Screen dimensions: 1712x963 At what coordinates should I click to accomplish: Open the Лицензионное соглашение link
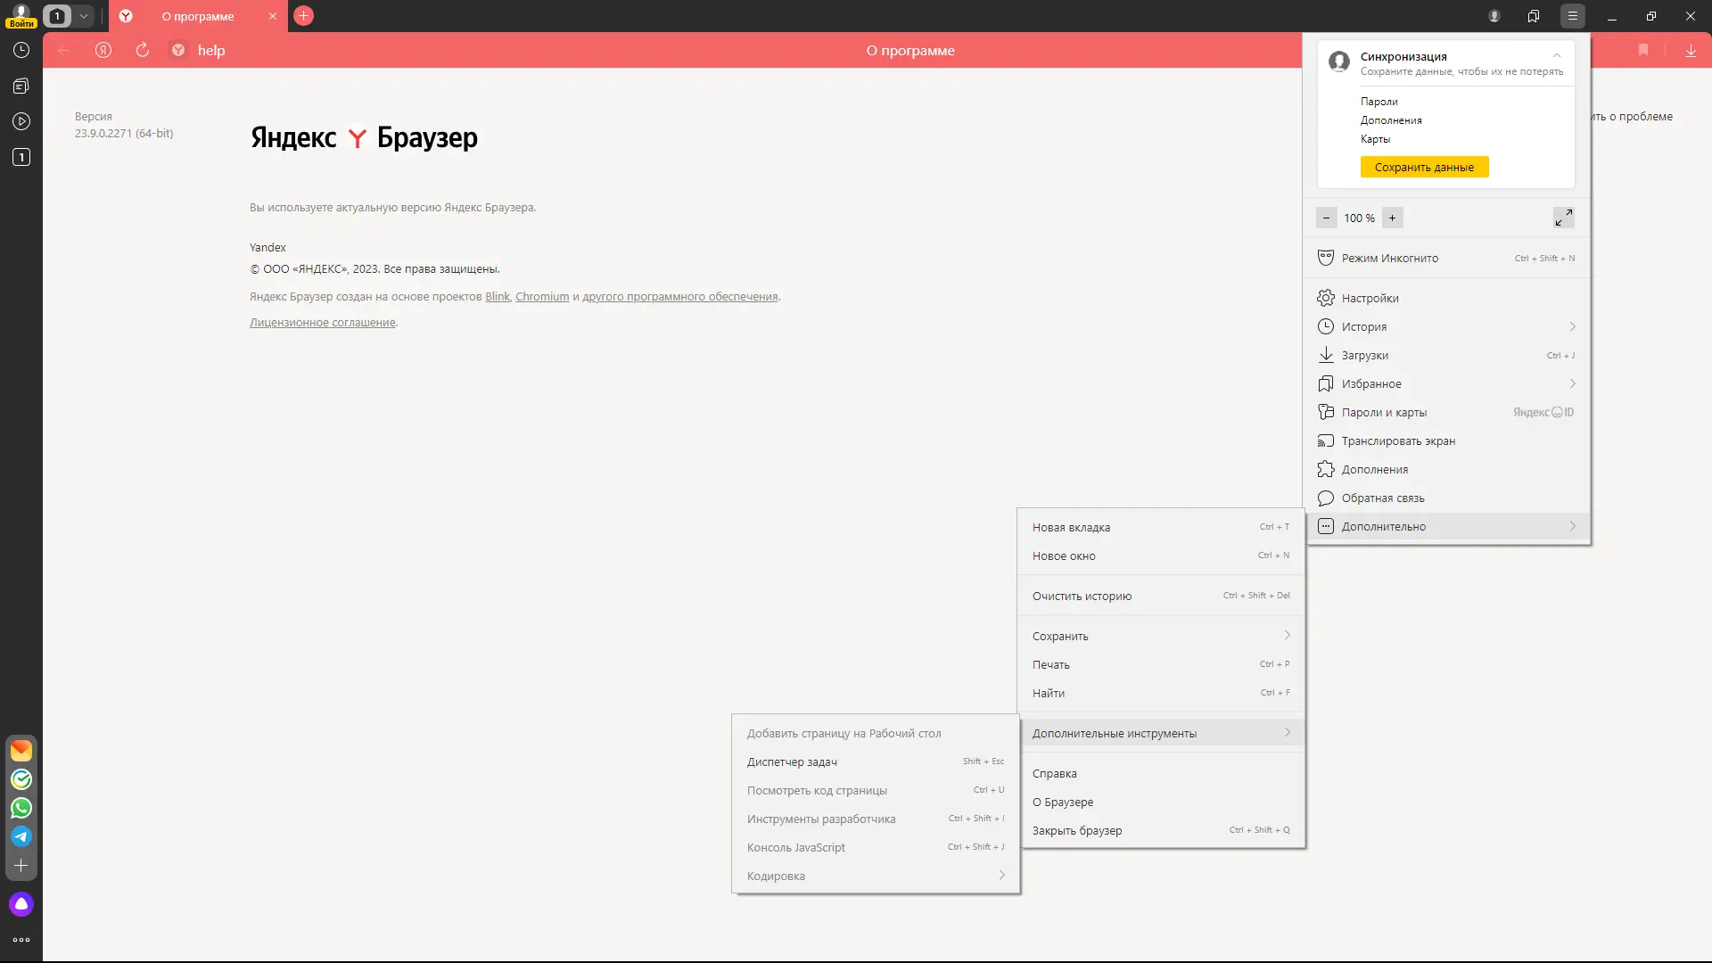(x=322, y=322)
